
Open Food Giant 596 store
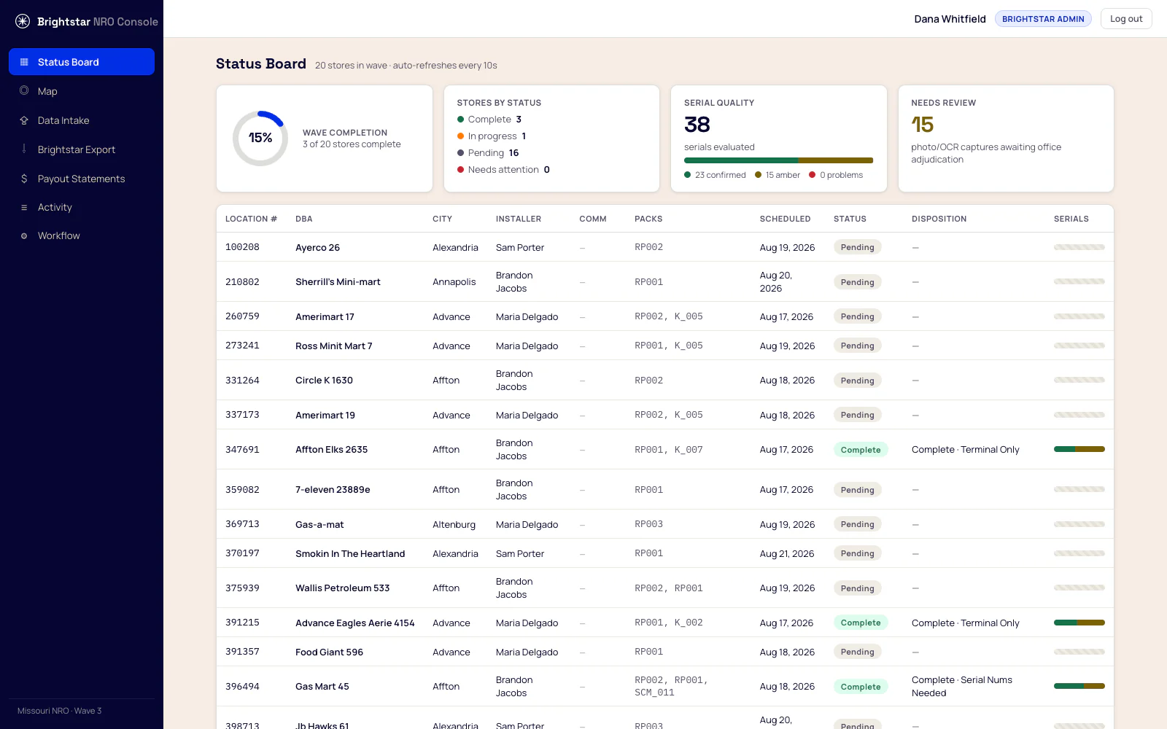pyautogui.click(x=329, y=652)
